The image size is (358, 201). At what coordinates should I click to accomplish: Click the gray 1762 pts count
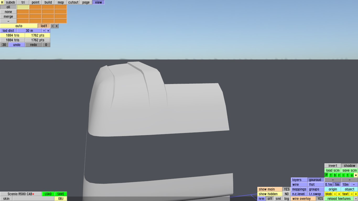point(38,40)
